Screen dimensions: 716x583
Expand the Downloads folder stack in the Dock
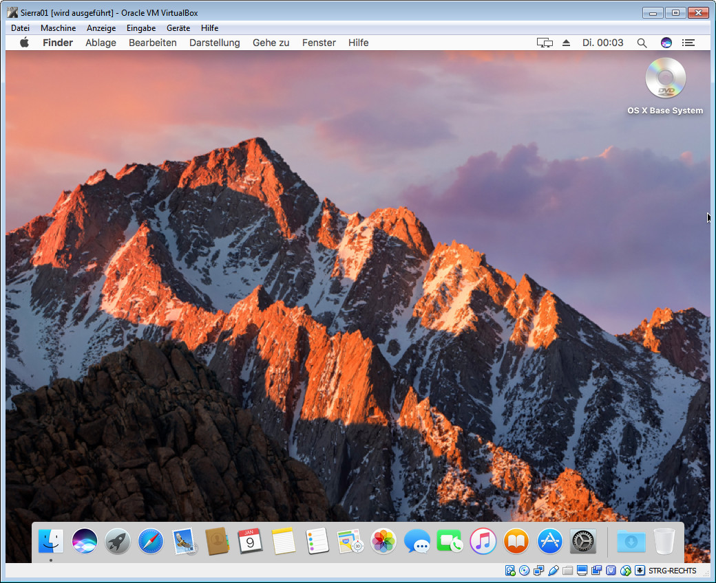coord(631,541)
